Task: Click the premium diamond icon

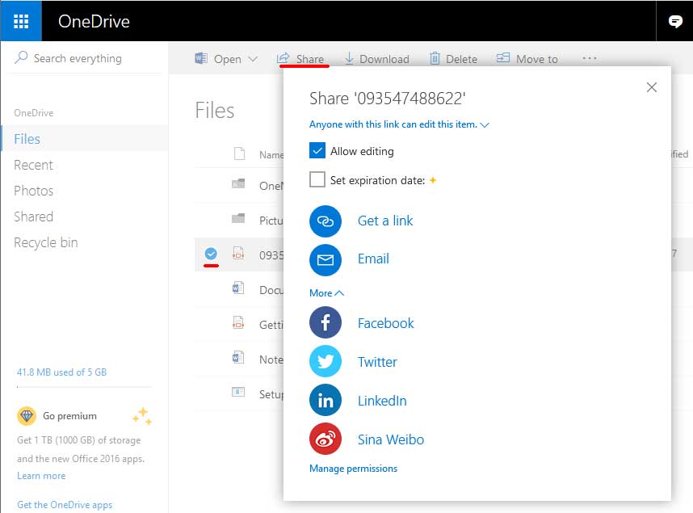Action: coord(27,416)
